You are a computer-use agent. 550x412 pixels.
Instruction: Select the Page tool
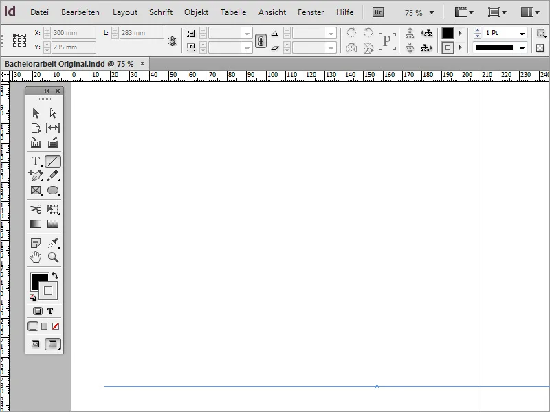[36, 128]
